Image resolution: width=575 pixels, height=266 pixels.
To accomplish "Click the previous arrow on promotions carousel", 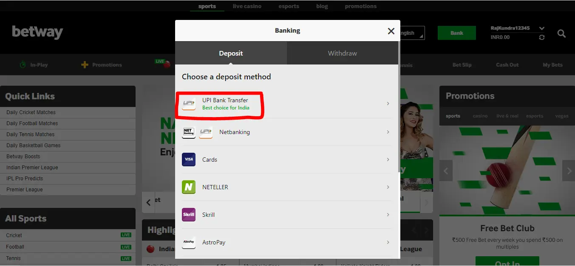I will [x=446, y=171].
